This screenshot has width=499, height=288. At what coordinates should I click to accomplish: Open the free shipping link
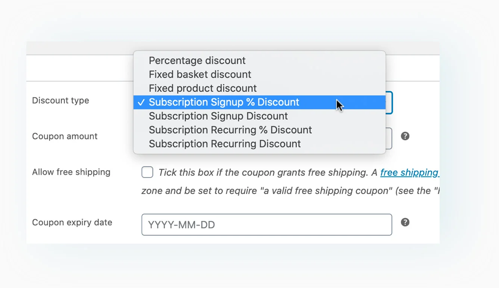tap(410, 173)
